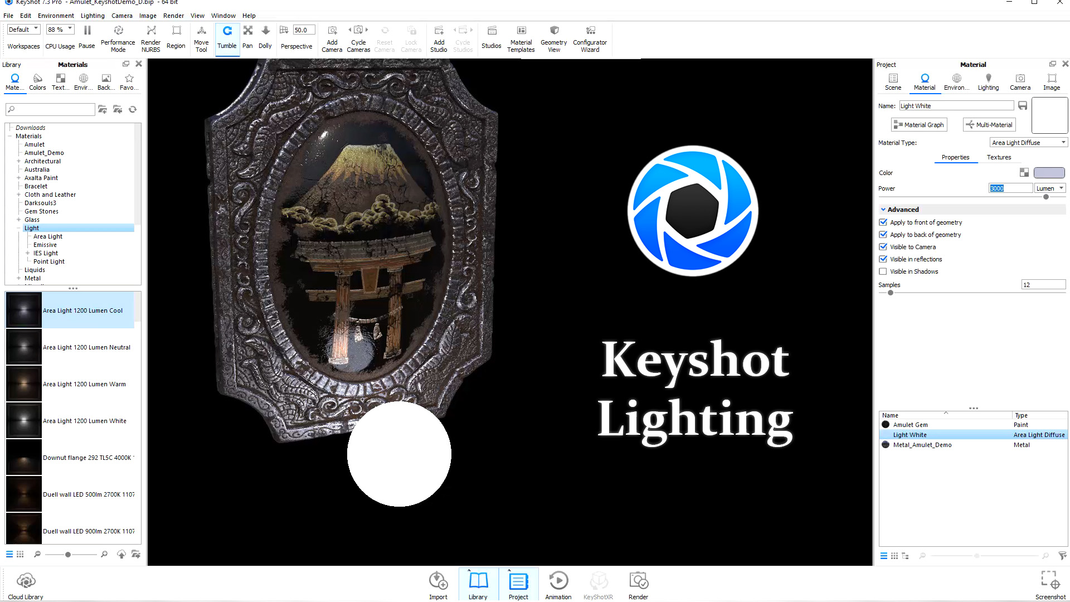Open the library Colors tab

pos(37,82)
